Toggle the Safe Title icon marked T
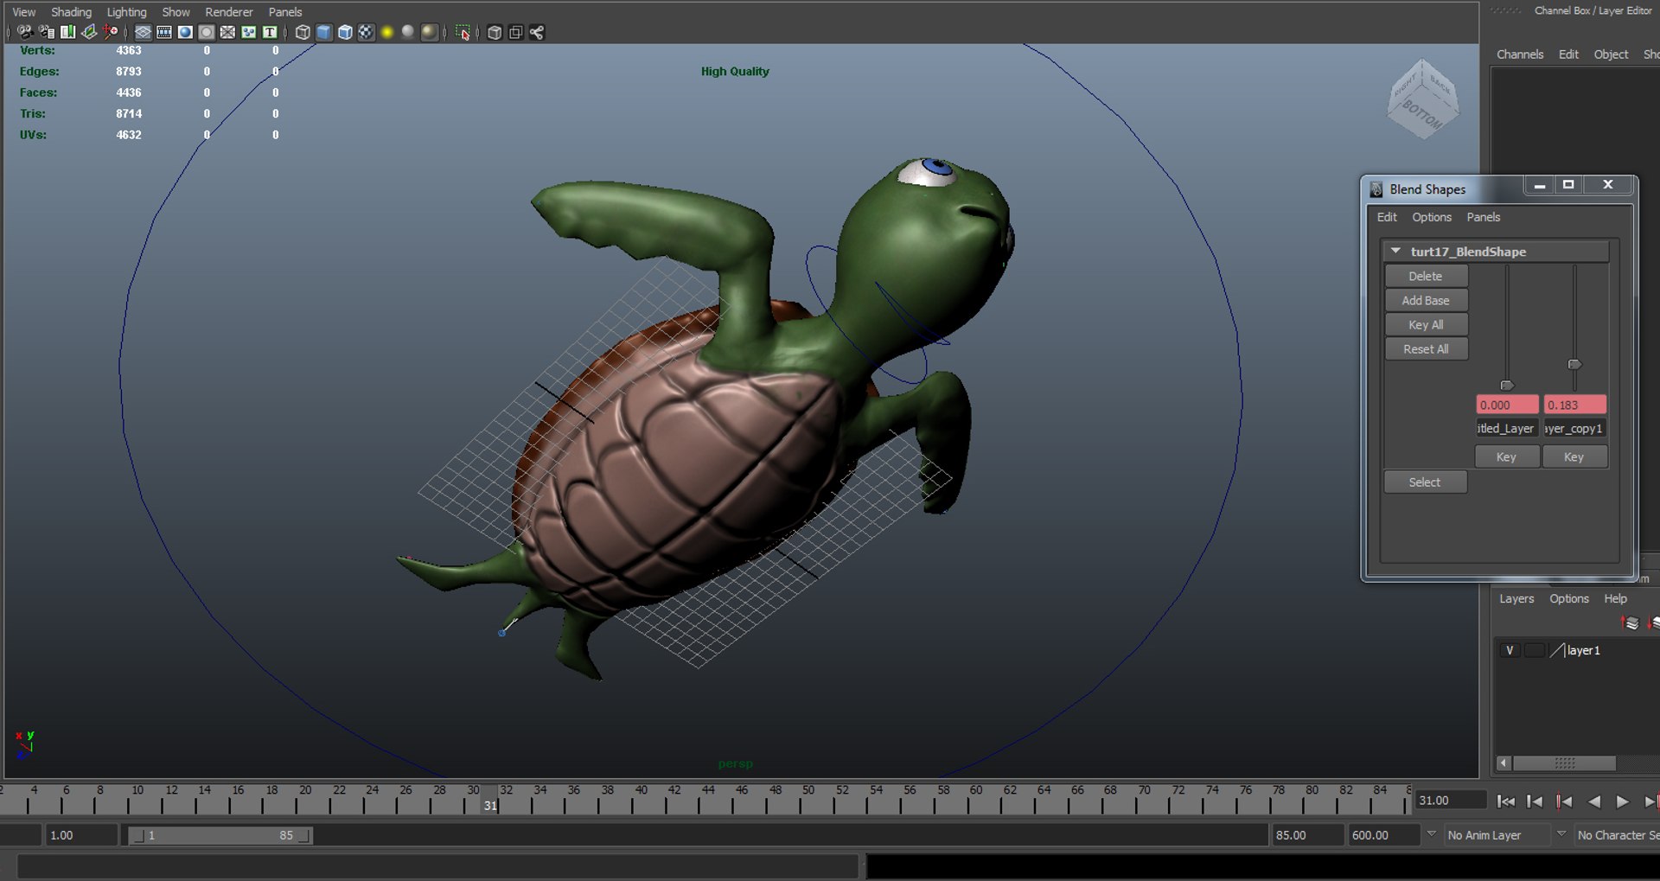1660x881 pixels. point(270,32)
